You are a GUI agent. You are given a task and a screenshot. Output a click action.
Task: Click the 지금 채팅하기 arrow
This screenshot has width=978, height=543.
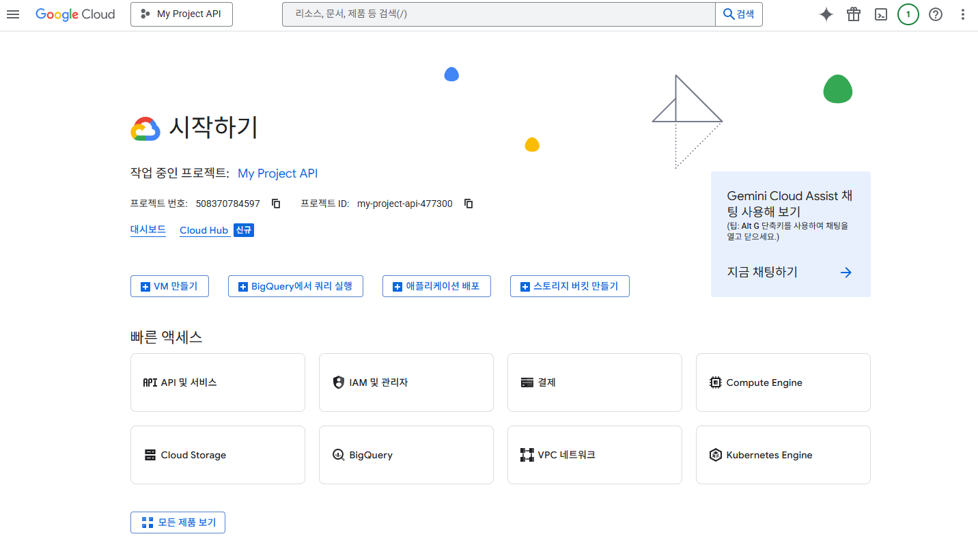(x=846, y=273)
